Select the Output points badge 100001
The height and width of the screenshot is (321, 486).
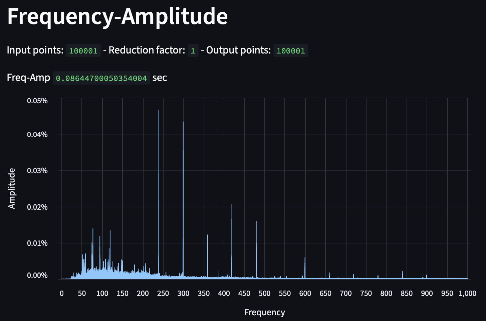click(291, 50)
